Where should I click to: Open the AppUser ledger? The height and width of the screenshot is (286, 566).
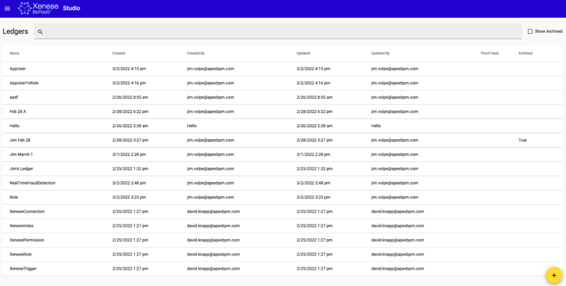click(x=18, y=69)
